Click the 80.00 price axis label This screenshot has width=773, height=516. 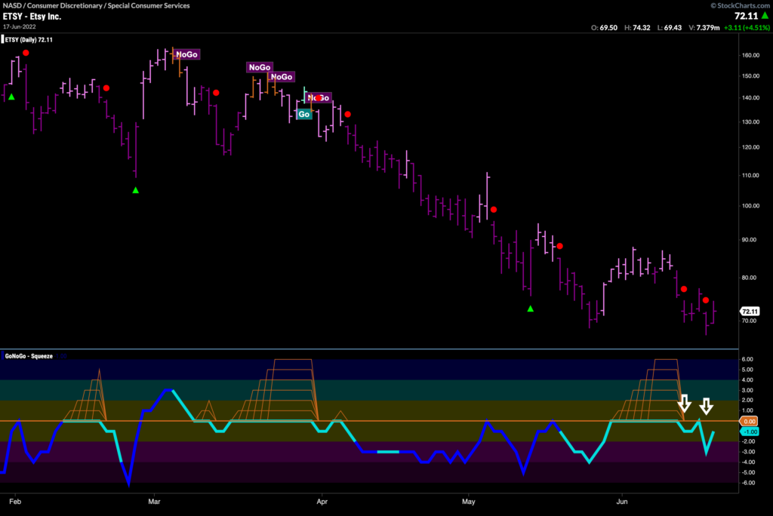pos(750,278)
